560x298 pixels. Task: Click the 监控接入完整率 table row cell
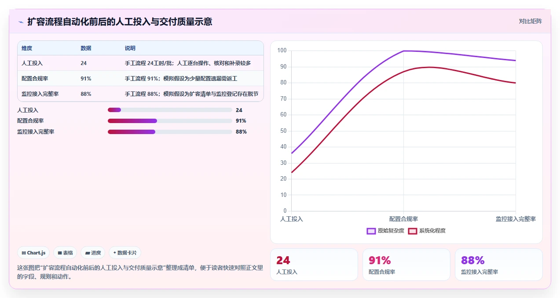click(x=40, y=94)
